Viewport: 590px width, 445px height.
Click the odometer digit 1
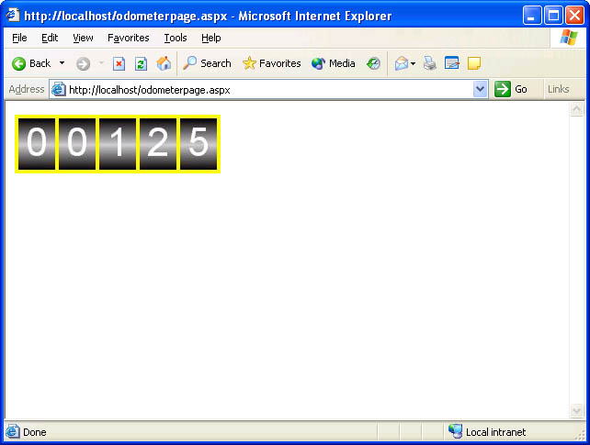pos(118,144)
